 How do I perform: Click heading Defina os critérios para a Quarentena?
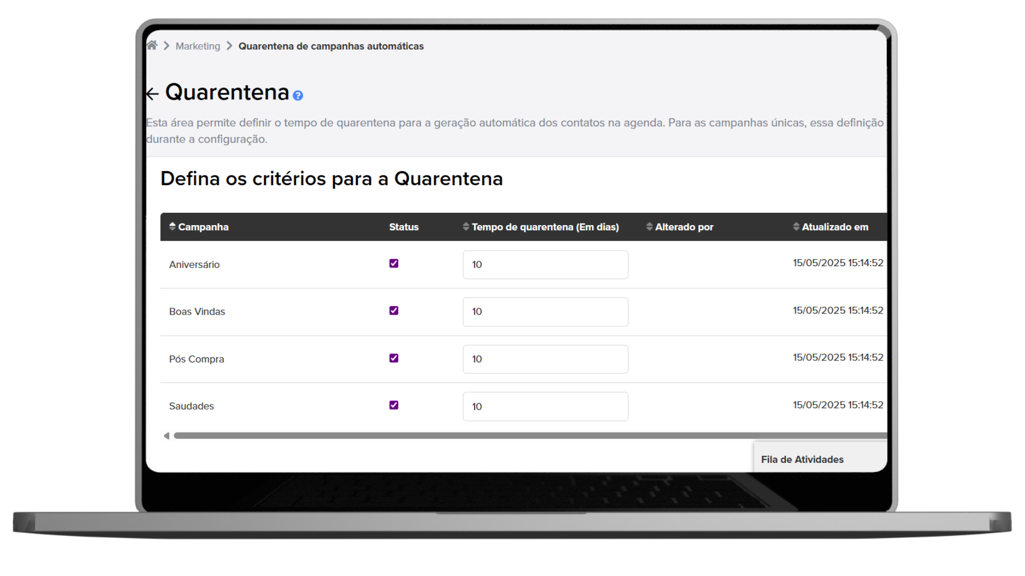pos(332,179)
